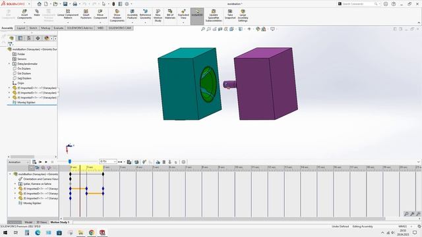Click the Play button in motion study
Viewport: 422px width, 237px height.
[46, 162]
